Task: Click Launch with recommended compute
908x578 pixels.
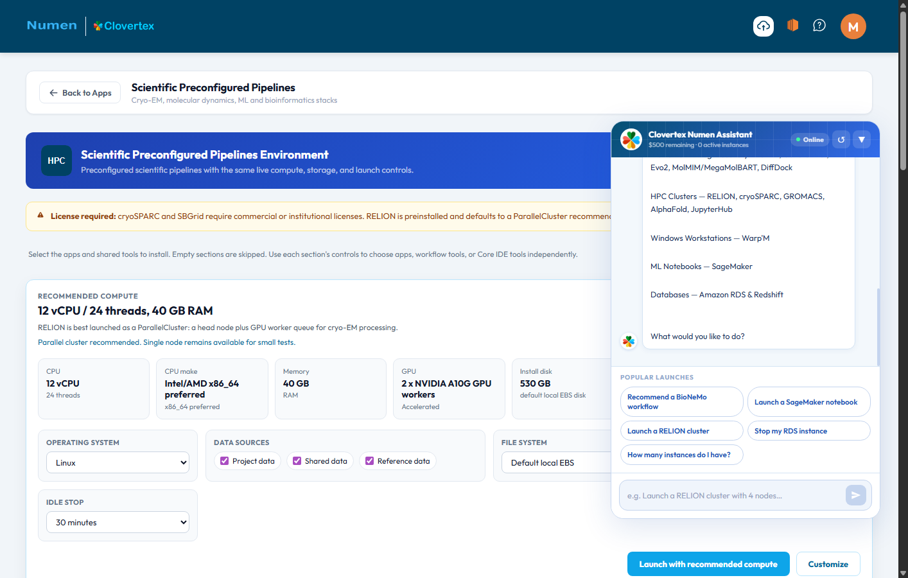Action: point(708,564)
